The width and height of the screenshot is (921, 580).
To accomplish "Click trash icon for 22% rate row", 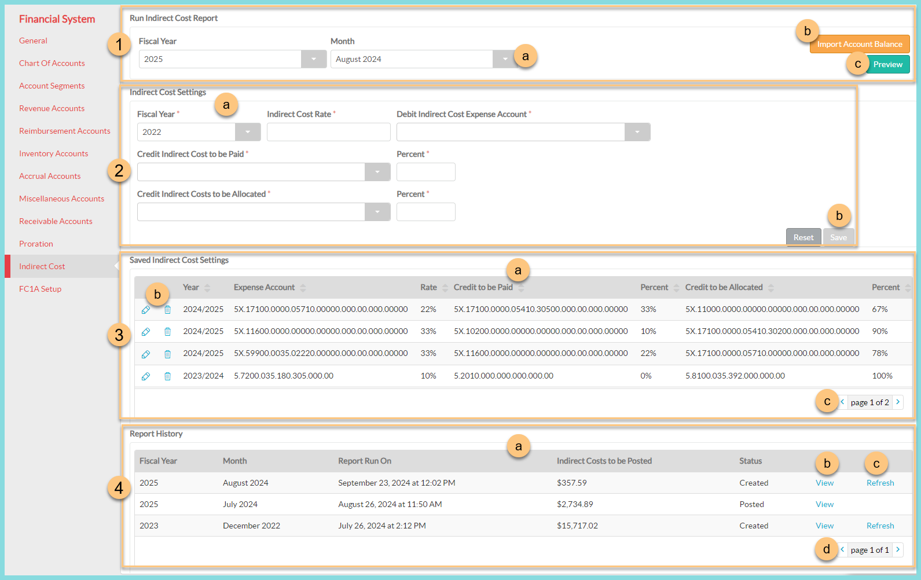I will point(167,310).
